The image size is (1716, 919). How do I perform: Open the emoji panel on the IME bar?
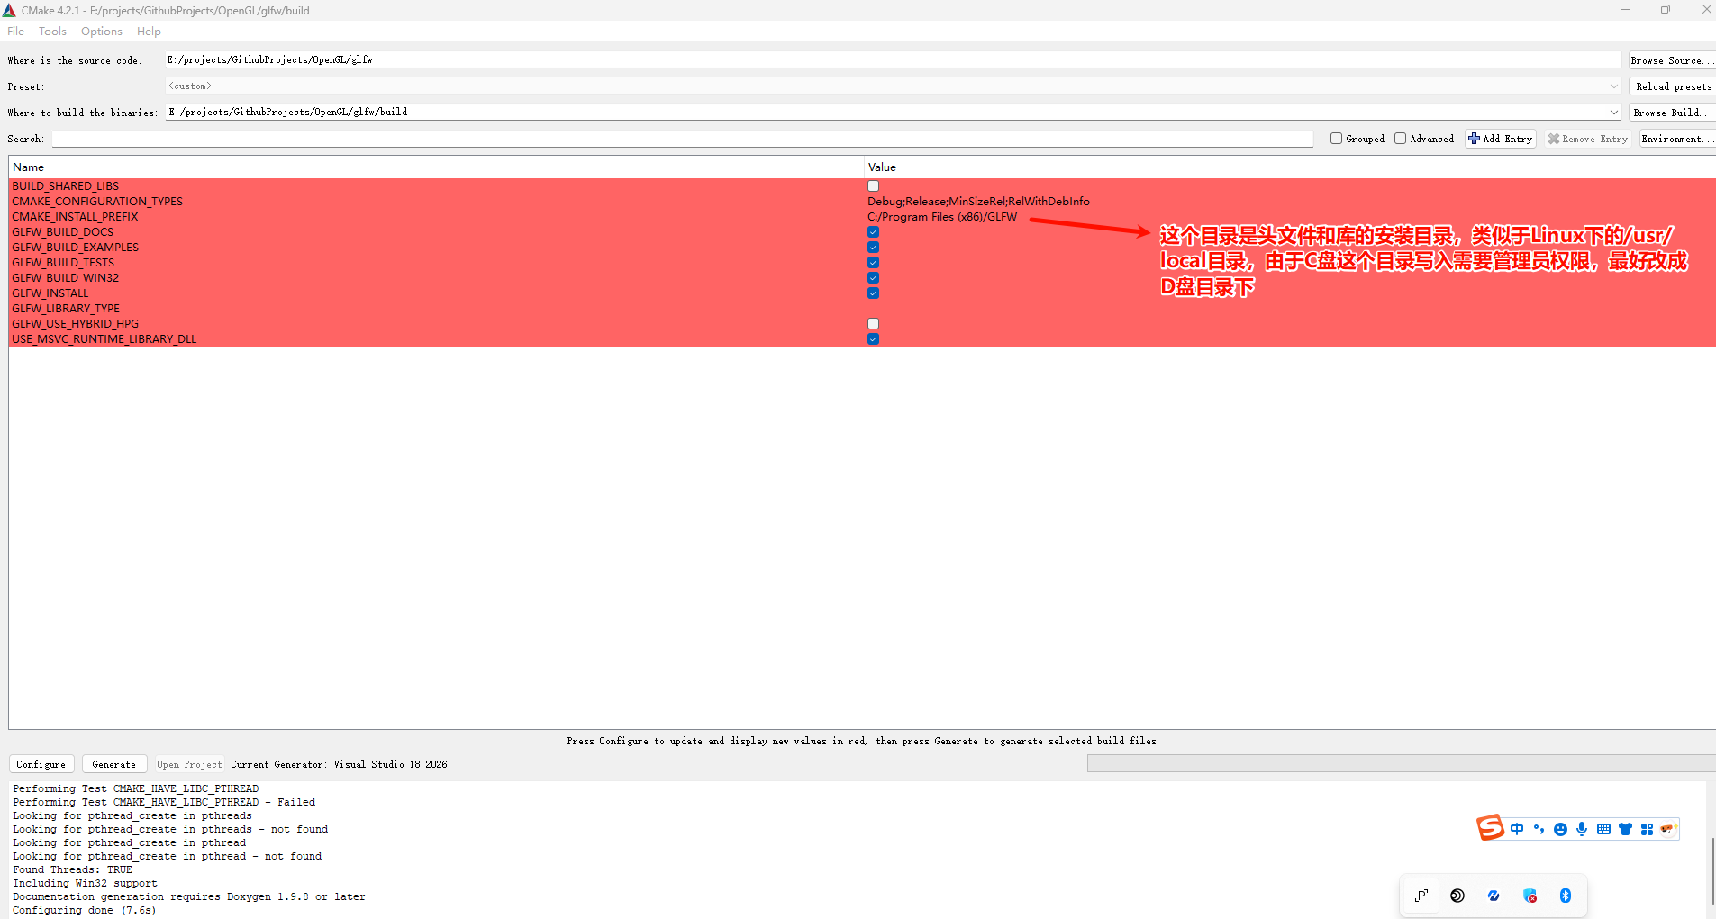[1560, 829]
